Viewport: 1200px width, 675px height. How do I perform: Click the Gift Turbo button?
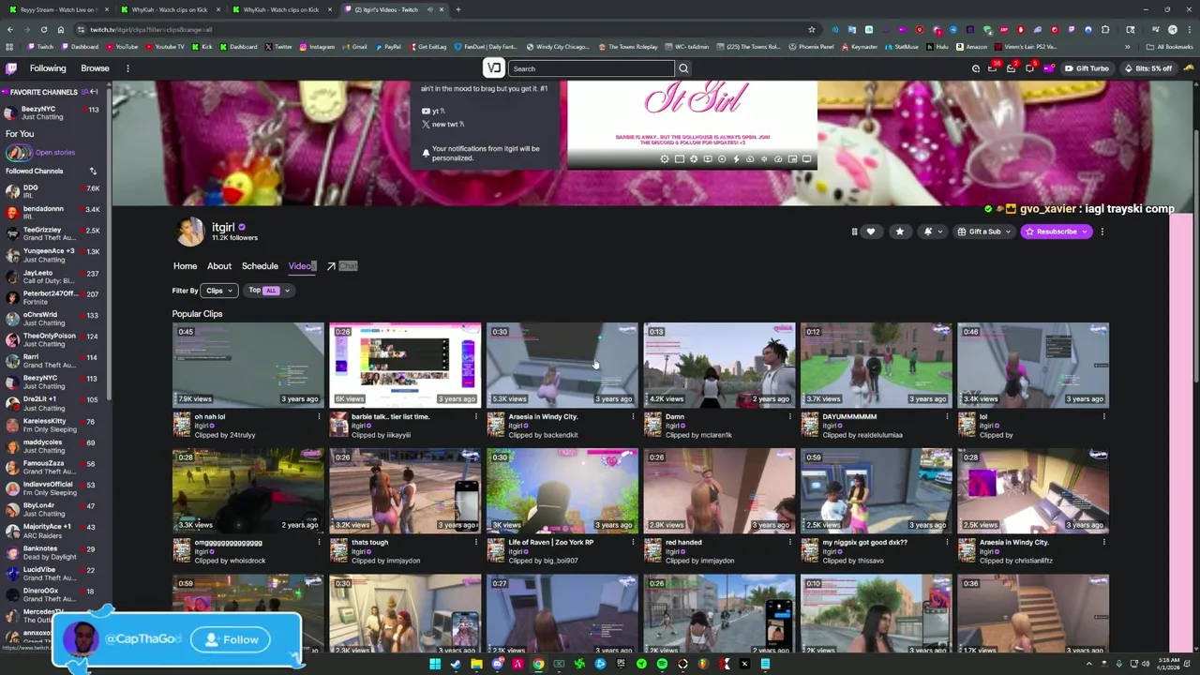1087,68
